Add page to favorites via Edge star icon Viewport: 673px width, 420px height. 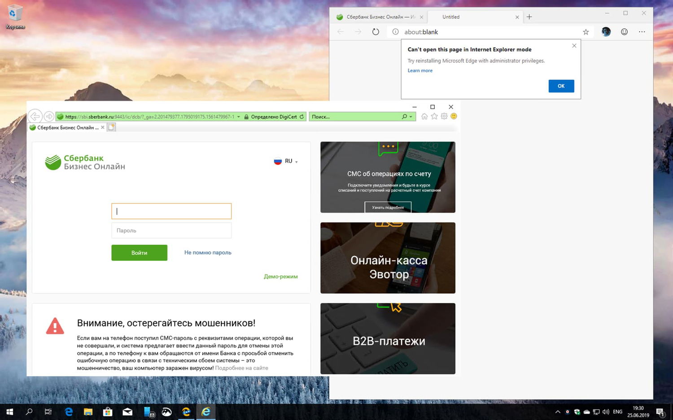click(x=586, y=32)
